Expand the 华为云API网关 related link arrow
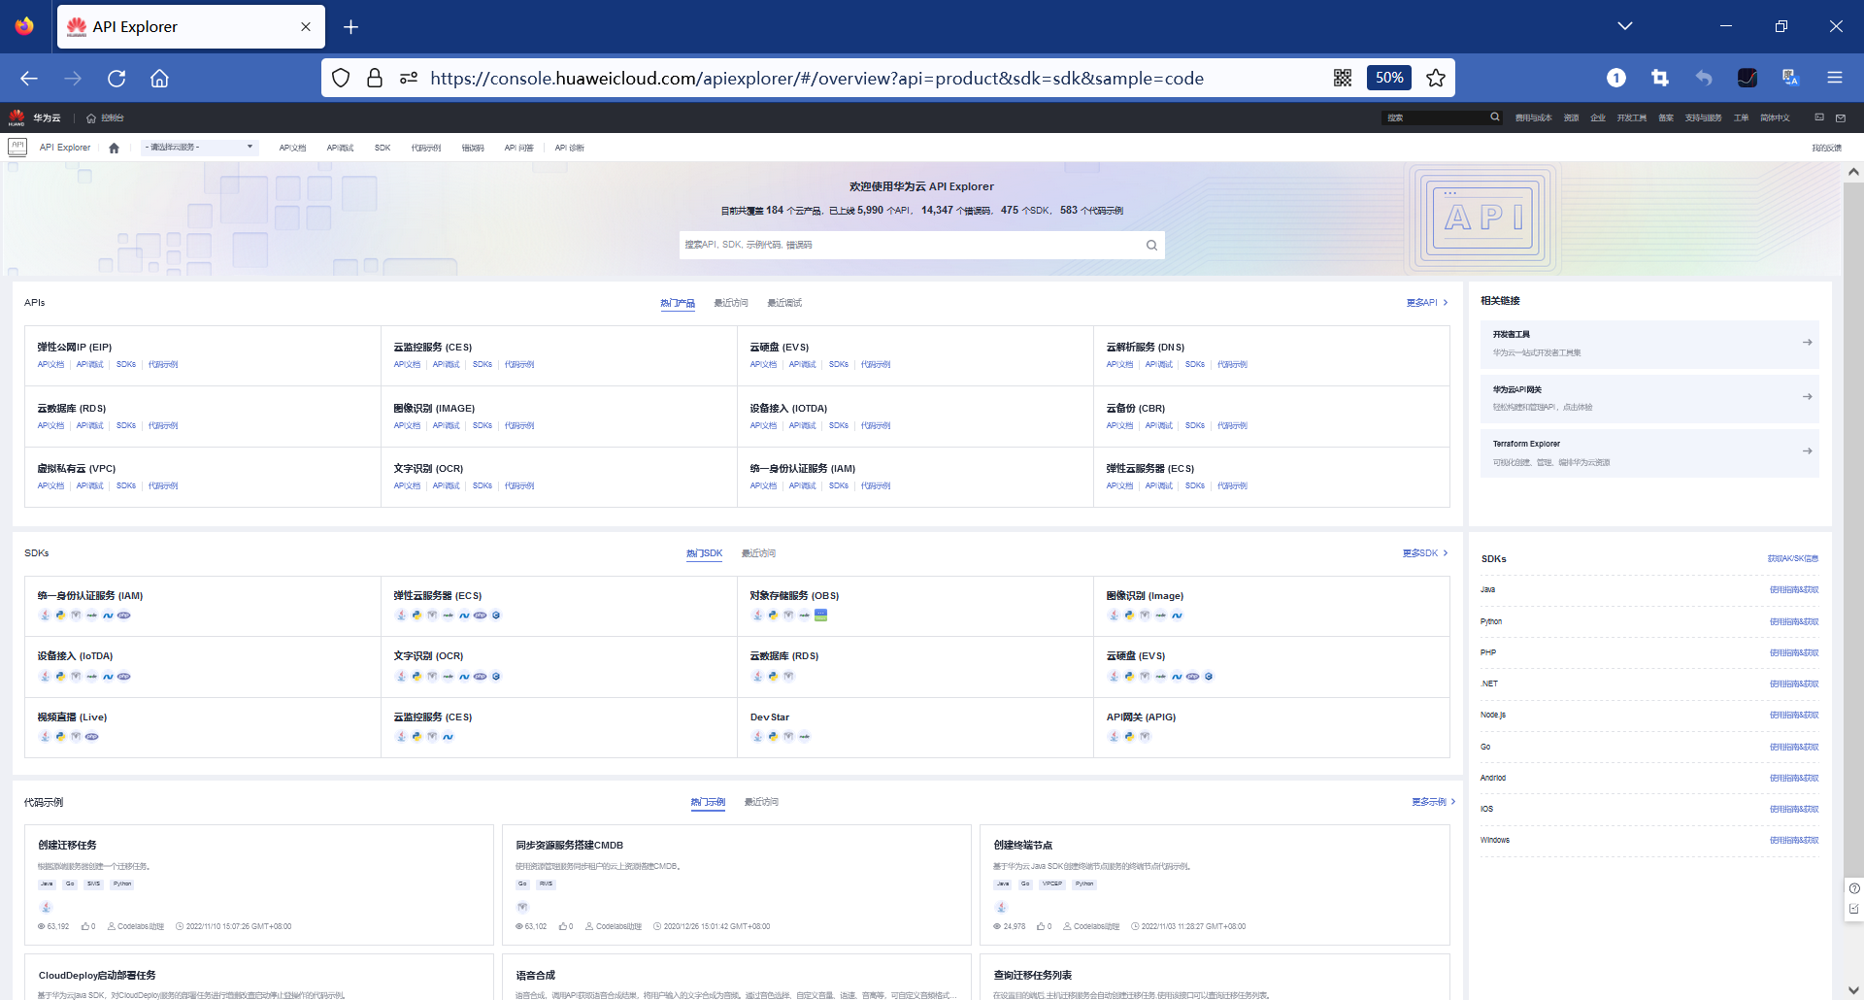 click(1807, 397)
